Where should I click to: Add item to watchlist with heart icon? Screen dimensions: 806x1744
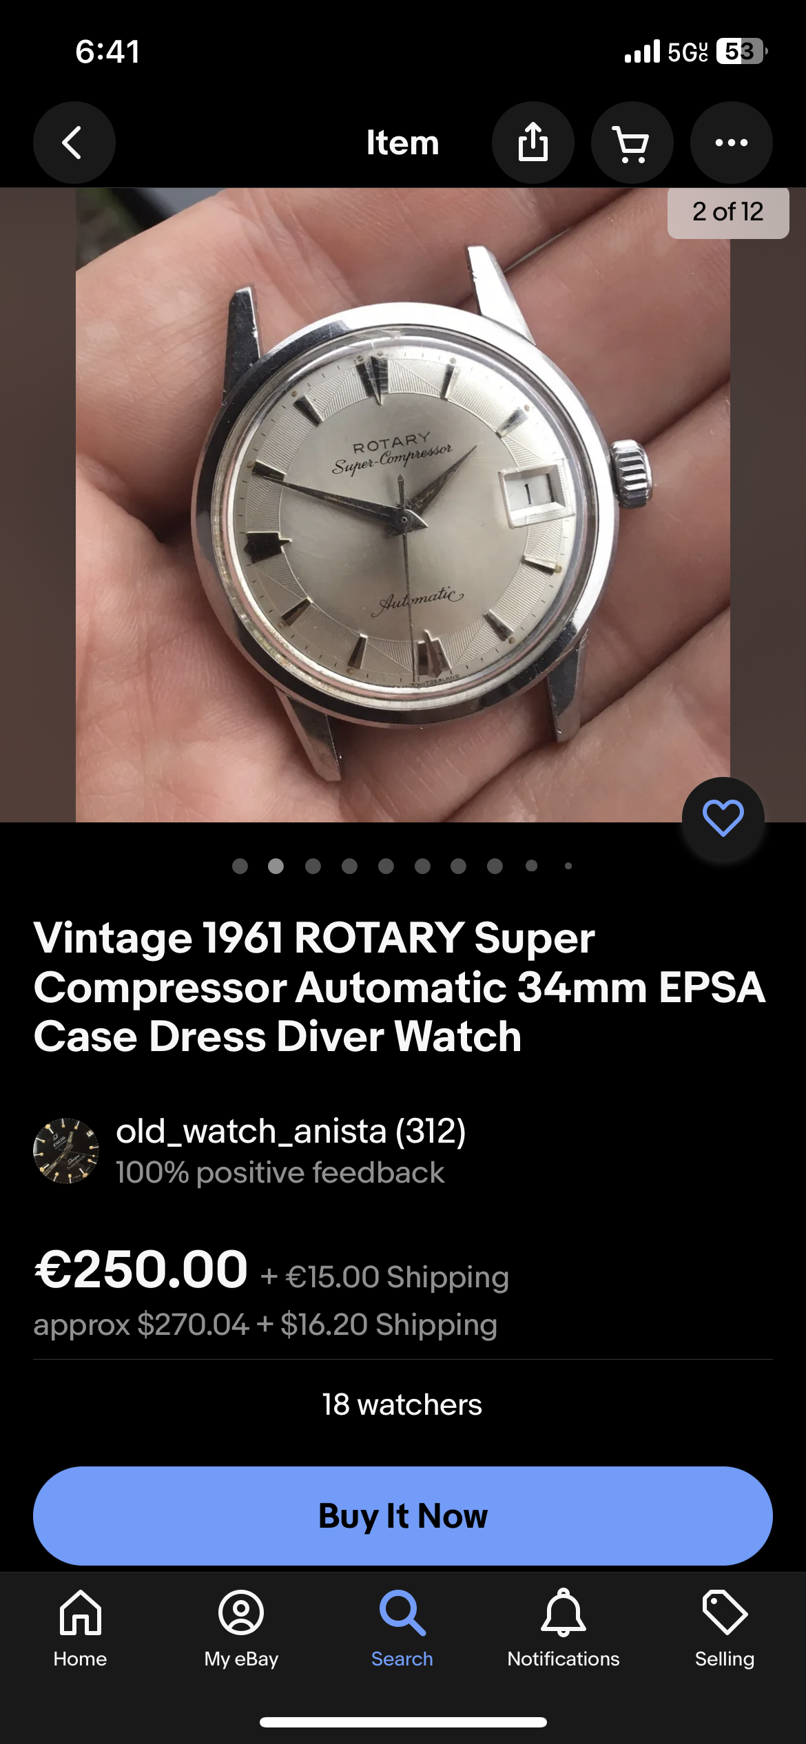coord(723,818)
